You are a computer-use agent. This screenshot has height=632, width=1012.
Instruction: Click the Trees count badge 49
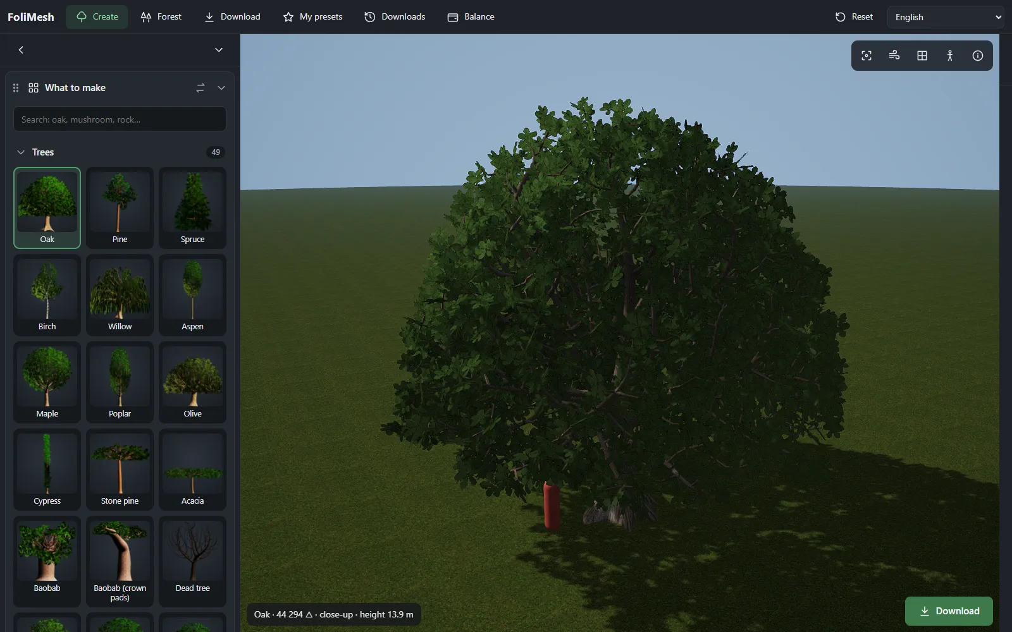pos(216,152)
